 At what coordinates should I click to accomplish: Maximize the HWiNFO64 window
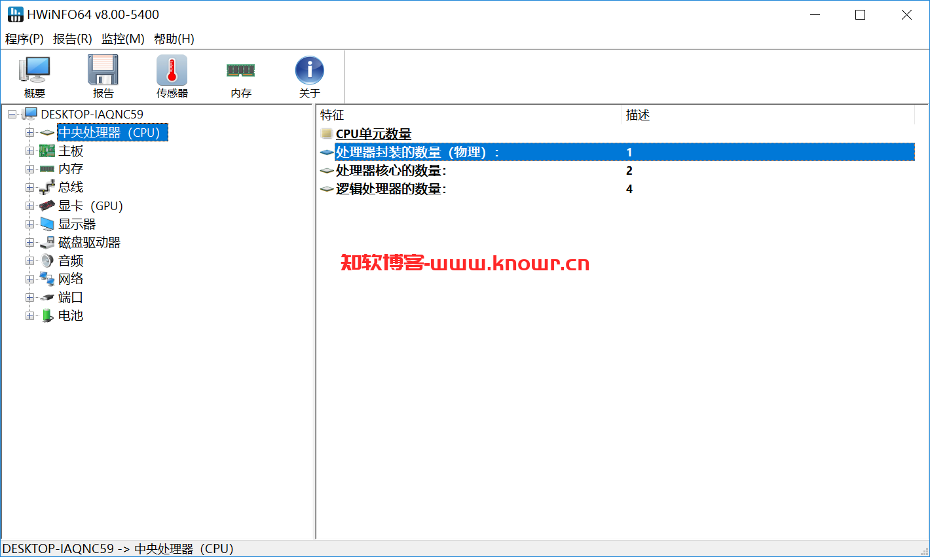(x=861, y=14)
